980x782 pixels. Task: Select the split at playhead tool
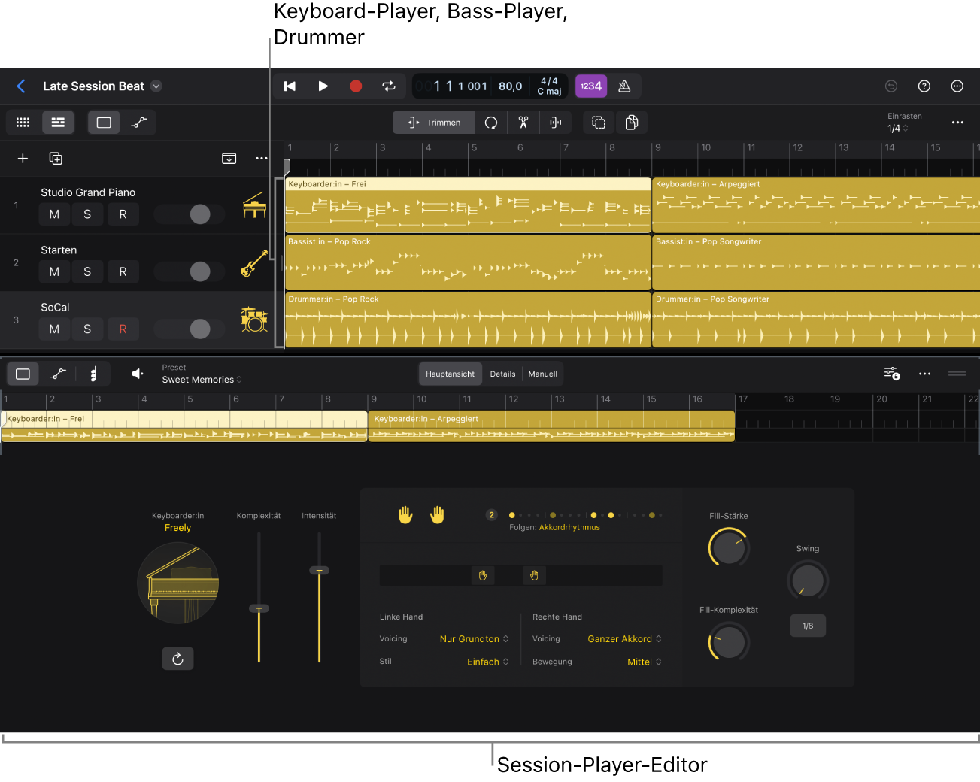click(556, 123)
